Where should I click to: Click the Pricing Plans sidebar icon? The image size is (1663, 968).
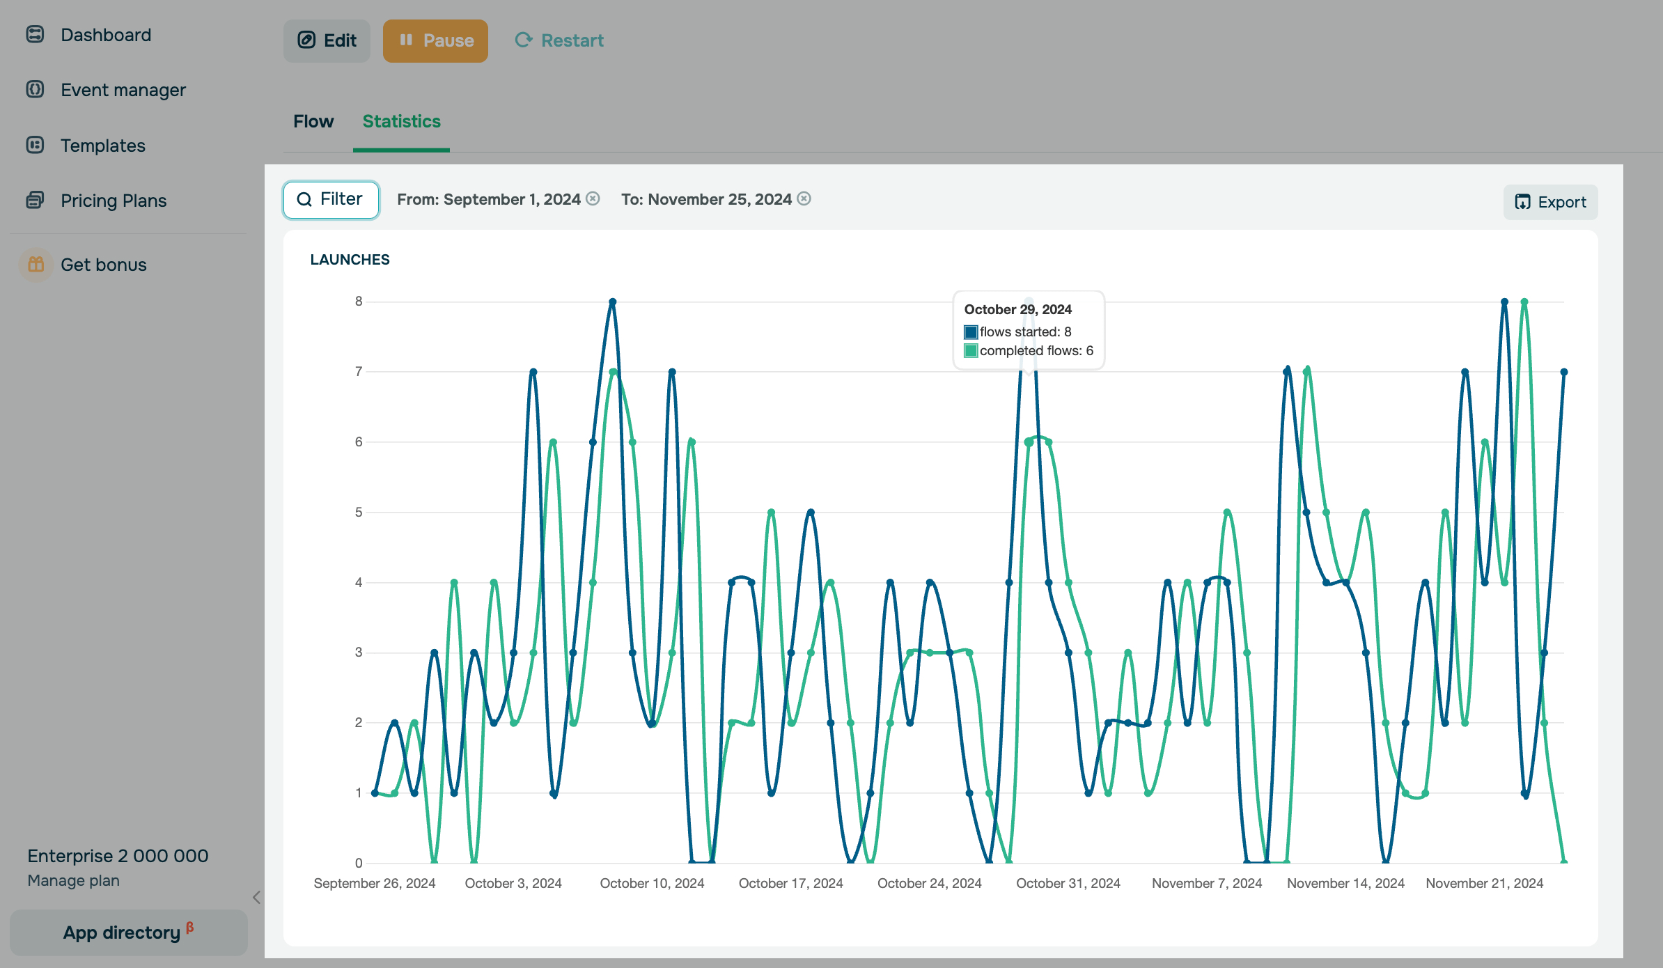click(35, 200)
